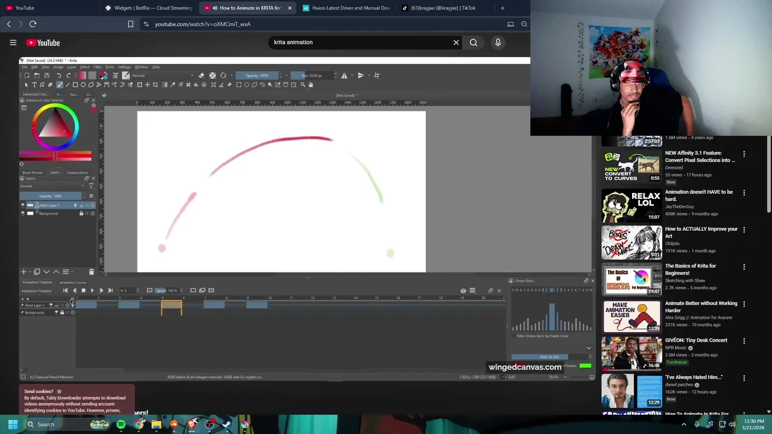Open Krita Filter menu
The image size is (772, 434).
coord(98,67)
